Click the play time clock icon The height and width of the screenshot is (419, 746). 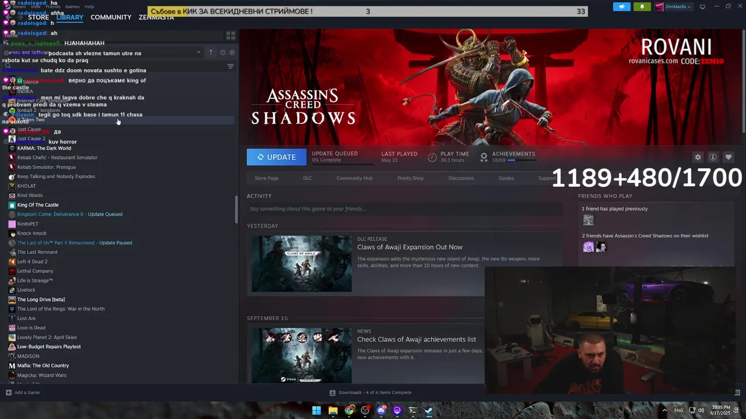[432, 157]
